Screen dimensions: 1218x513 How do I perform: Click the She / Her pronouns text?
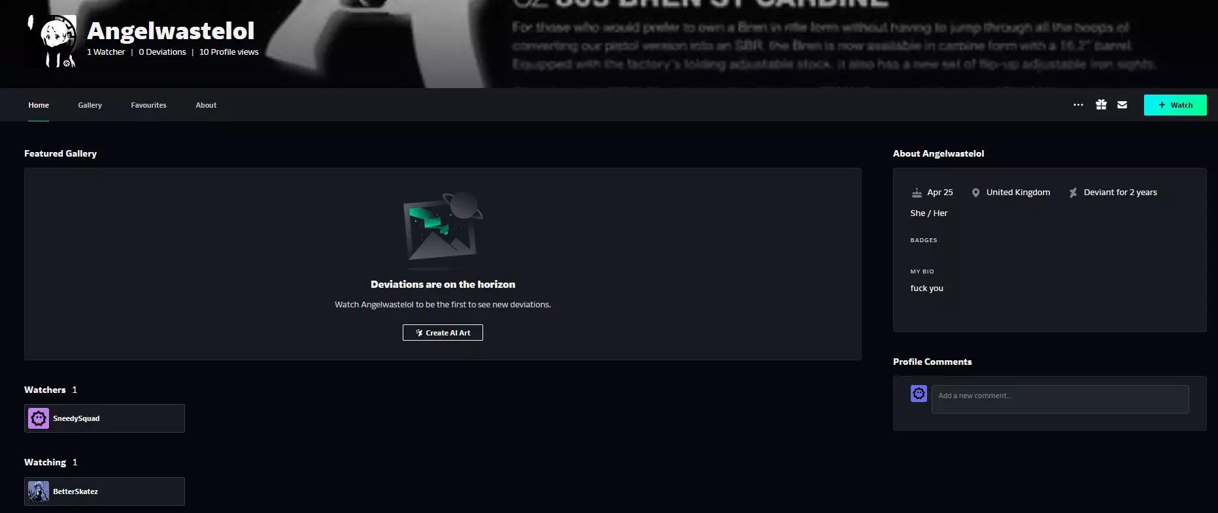(x=928, y=213)
